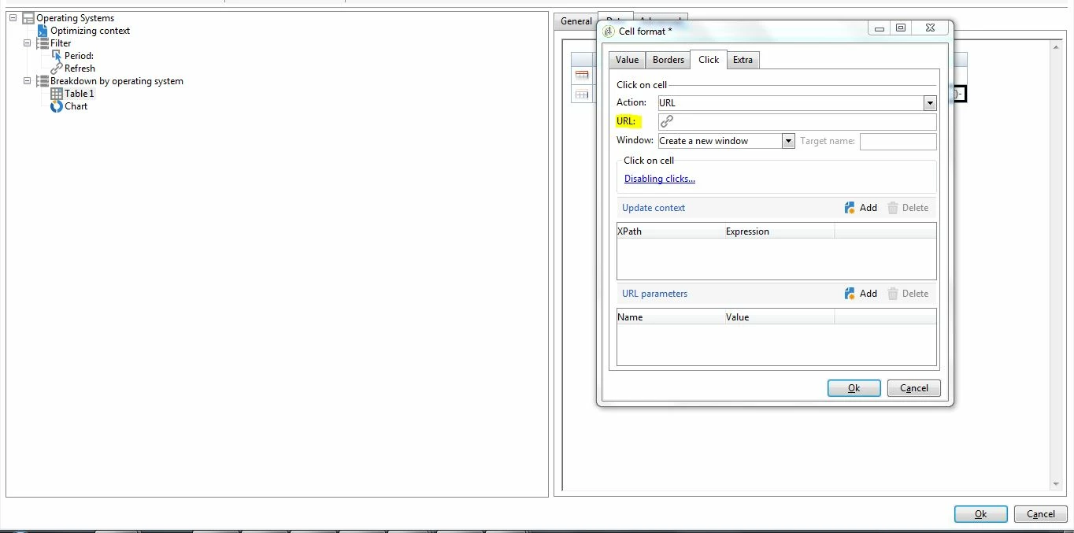Screen dimensions: 1074x533
Task: Add an Update context entry
Action: tap(860, 208)
